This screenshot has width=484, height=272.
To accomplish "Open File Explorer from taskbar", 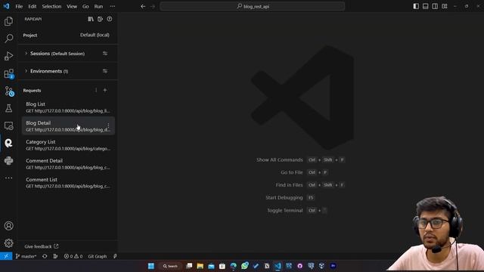I will pos(200,266).
